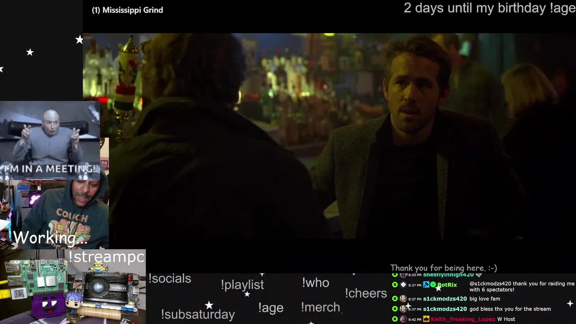Screen dimensions: 576x324
Task: Click 'Thank you for being here. :-)' text
Action: (x=444, y=268)
